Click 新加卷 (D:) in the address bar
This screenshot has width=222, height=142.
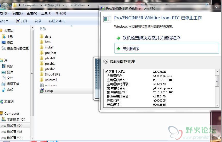tap(52, 5)
